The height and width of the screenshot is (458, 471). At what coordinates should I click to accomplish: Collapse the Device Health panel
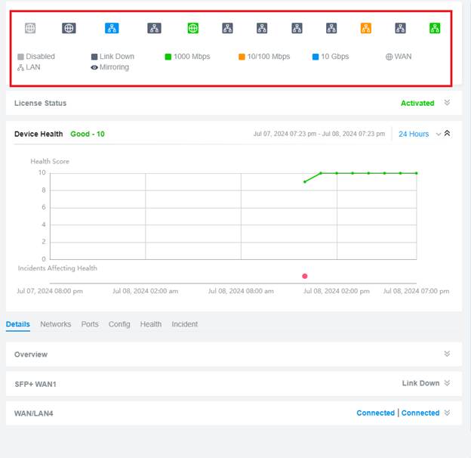[447, 134]
